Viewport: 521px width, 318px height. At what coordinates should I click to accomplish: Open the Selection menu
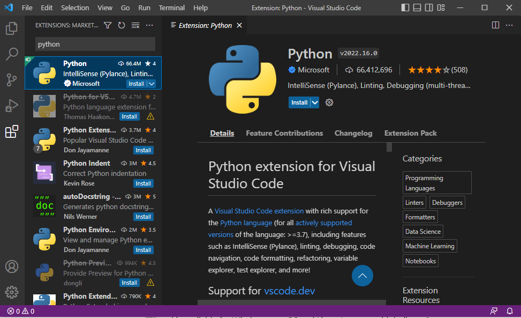point(75,8)
